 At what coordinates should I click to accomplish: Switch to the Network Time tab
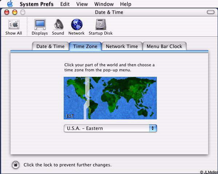122,46
